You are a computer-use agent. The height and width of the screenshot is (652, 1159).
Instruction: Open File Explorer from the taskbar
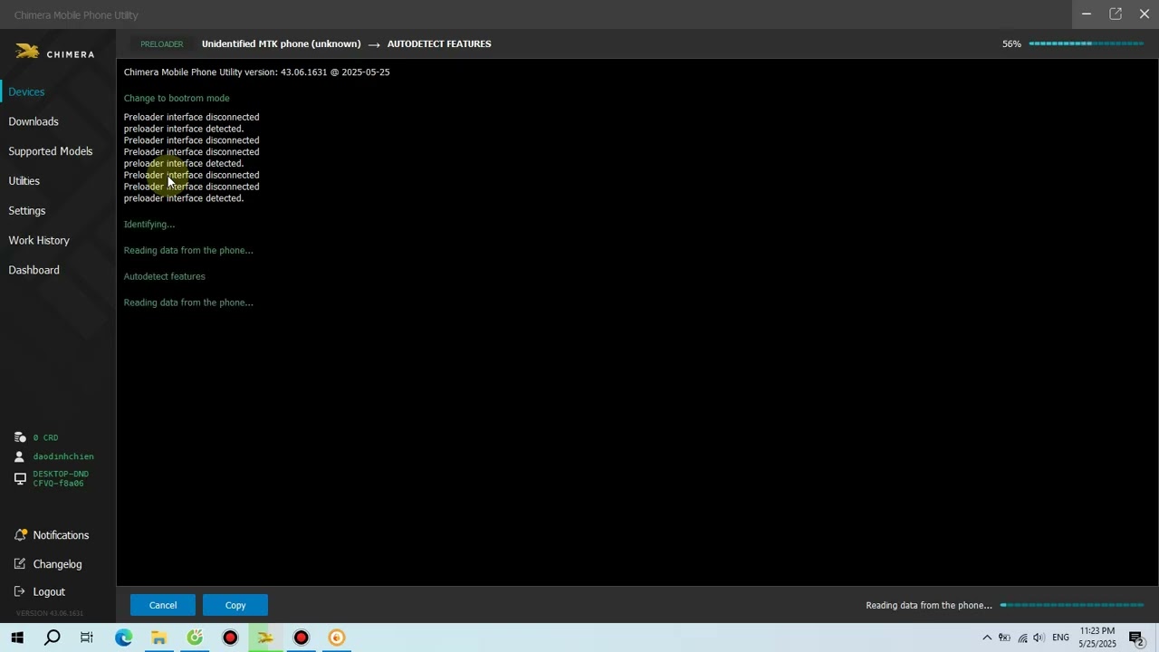tap(158, 638)
